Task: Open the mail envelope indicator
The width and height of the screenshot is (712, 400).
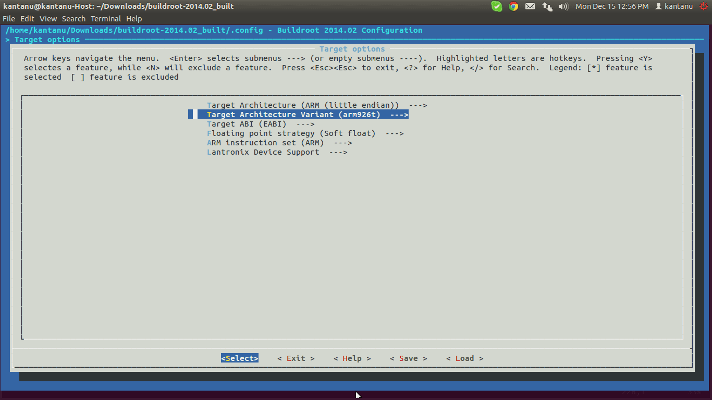Action: (530, 6)
